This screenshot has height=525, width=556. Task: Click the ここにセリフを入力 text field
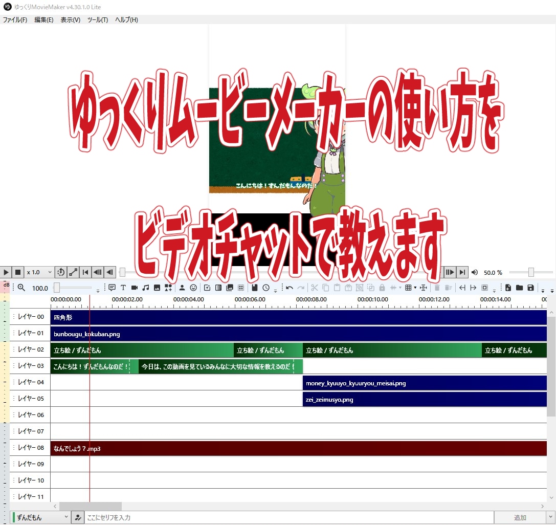click(x=289, y=517)
